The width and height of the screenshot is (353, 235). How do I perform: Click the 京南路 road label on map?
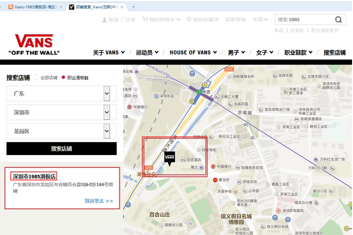coord(245,113)
